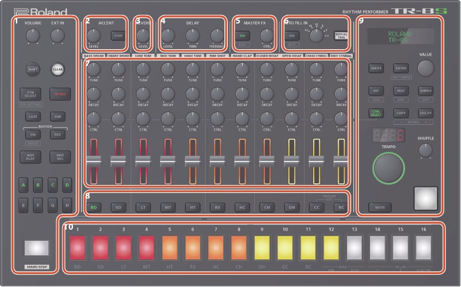Click the Open Hihat level fader
The height and width of the screenshot is (287, 461).
292,161
